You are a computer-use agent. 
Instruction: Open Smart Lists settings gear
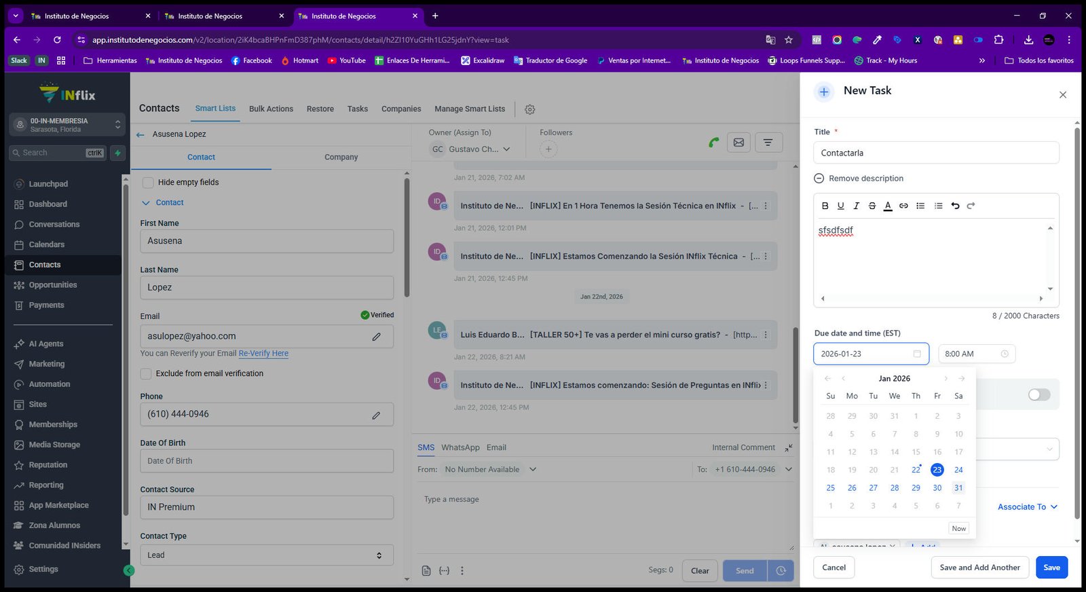pyautogui.click(x=530, y=109)
